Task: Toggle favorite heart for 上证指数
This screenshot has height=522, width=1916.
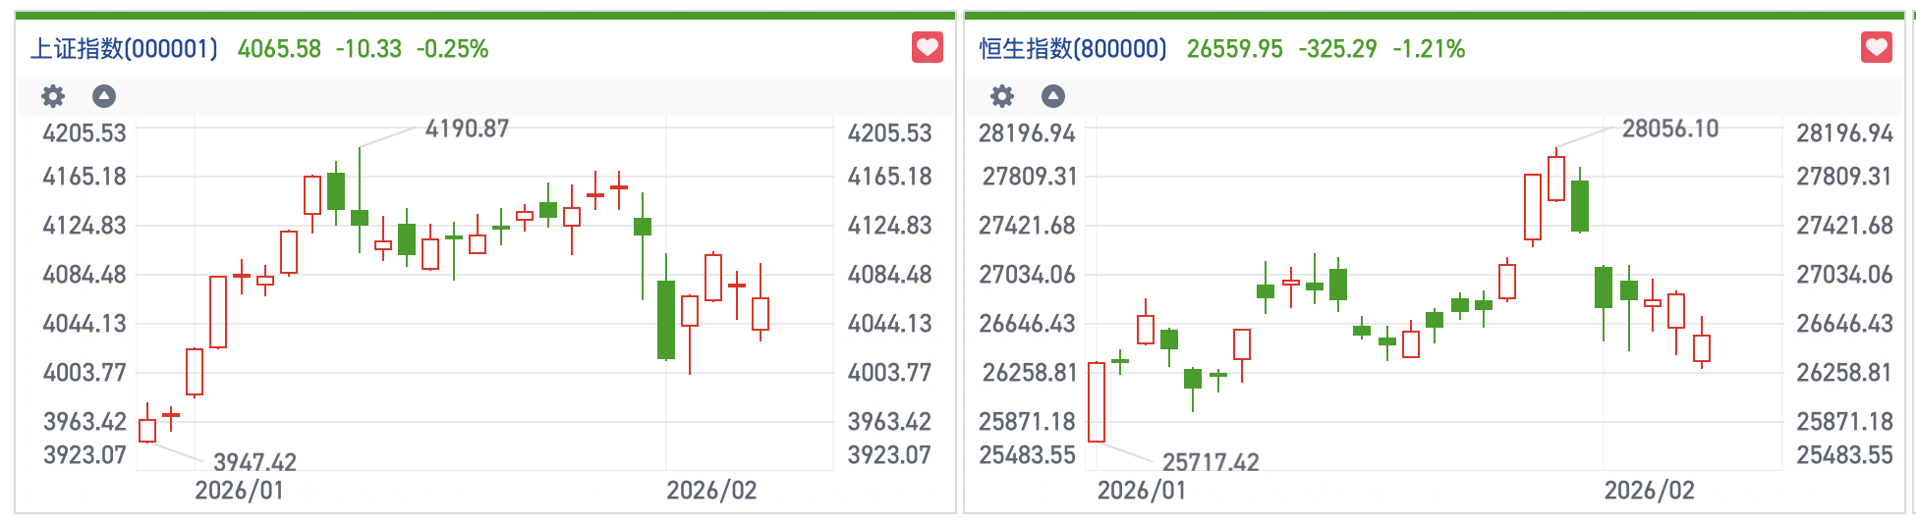Action: tap(927, 47)
